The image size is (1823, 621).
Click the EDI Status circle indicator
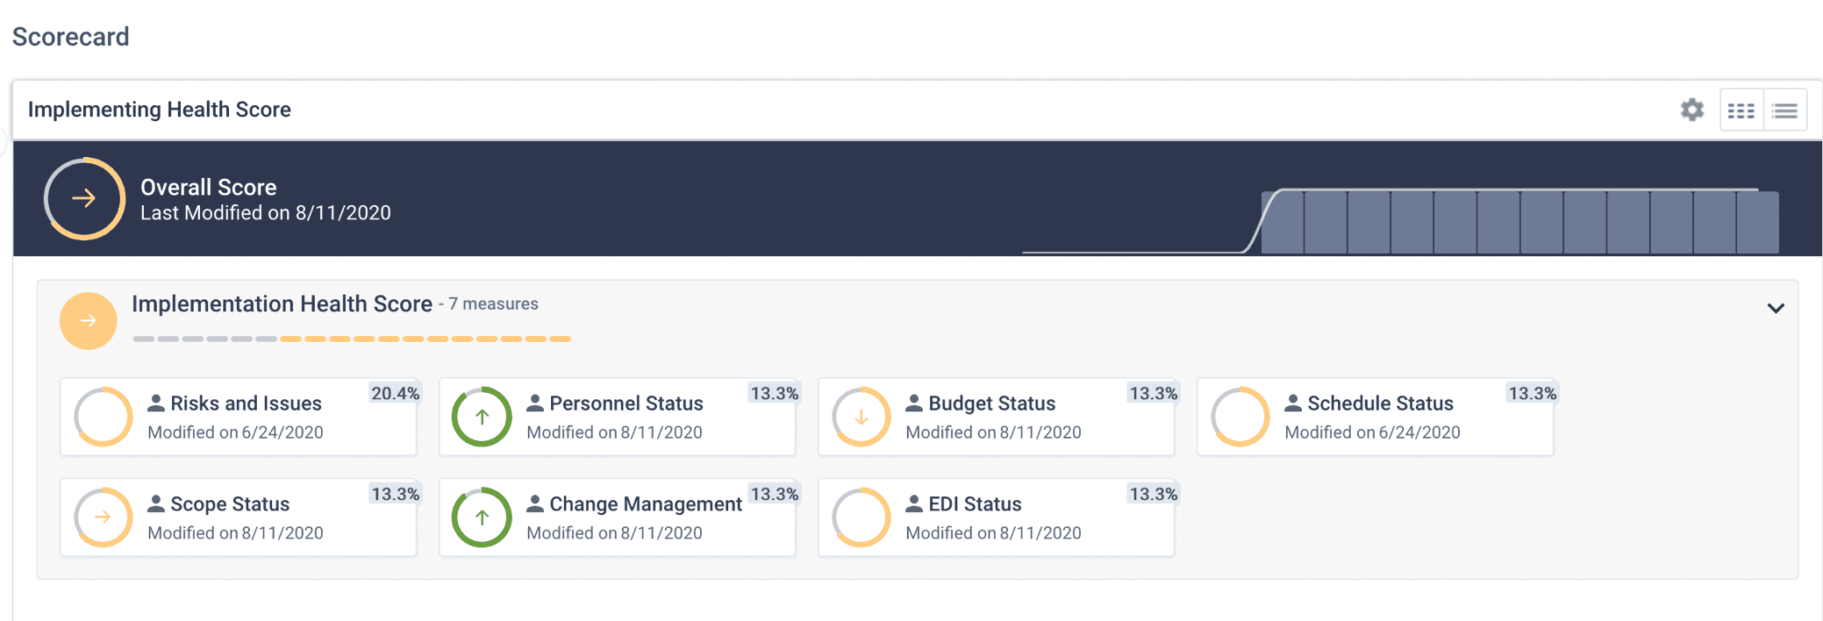pyautogui.click(x=861, y=517)
